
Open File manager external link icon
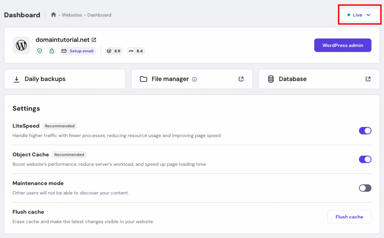point(241,79)
